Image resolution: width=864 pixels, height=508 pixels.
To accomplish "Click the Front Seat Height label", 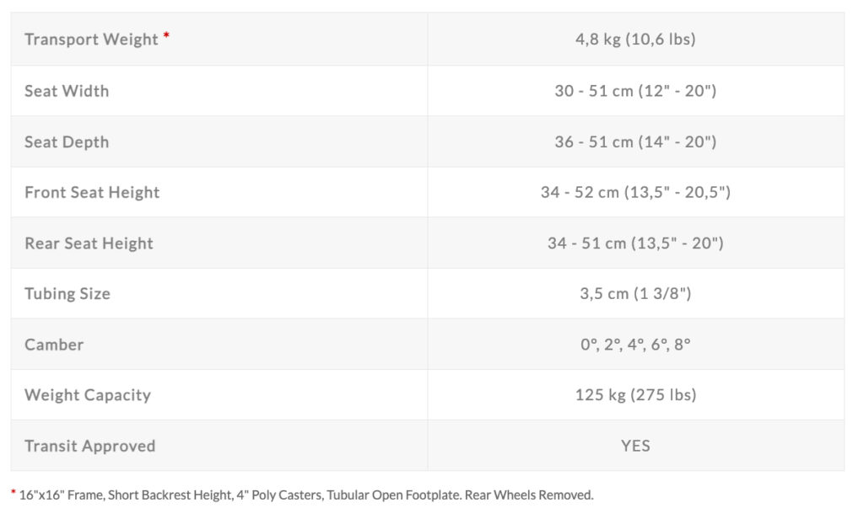I will pyautogui.click(x=92, y=192).
